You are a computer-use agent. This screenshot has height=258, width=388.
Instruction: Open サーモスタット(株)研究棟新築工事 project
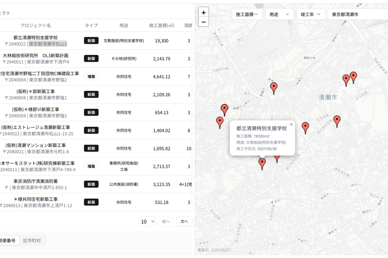tap(38, 164)
